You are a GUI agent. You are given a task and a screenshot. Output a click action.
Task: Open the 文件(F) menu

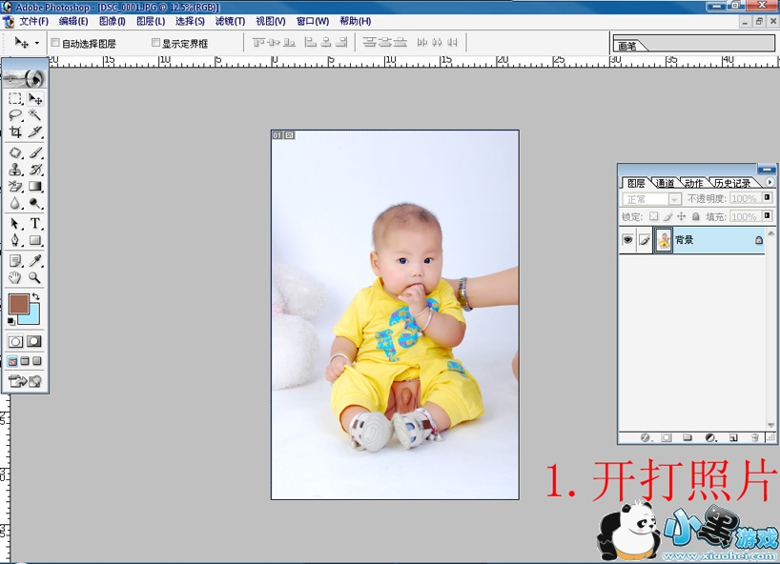point(33,21)
